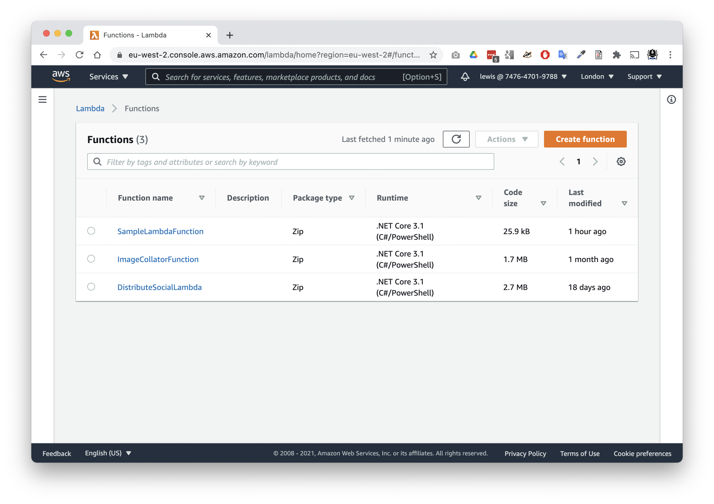Open the lewis account dropdown
This screenshot has height=504, width=714.
pos(523,77)
